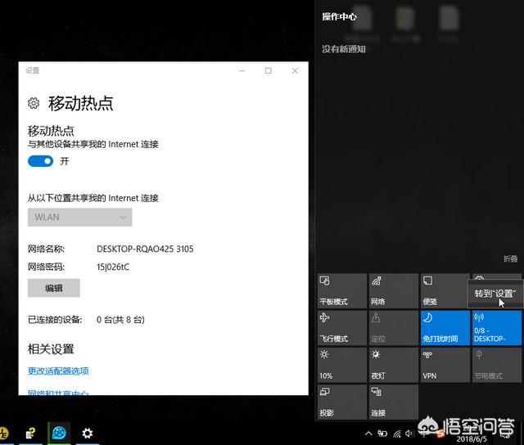Click the volume icon in system tray
This screenshot has height=445, width=524.
point(409,433)
